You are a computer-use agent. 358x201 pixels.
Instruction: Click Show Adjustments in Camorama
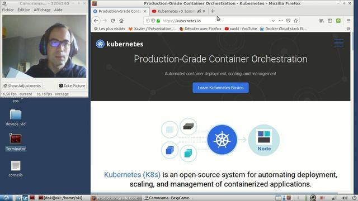(x=22, y=85)
